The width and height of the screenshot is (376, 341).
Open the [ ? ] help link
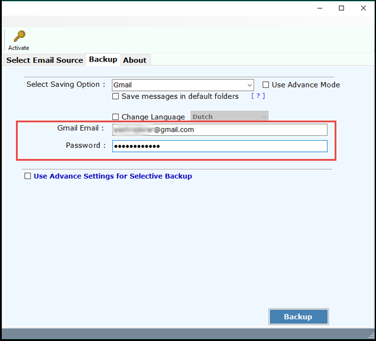coord(258,96)
